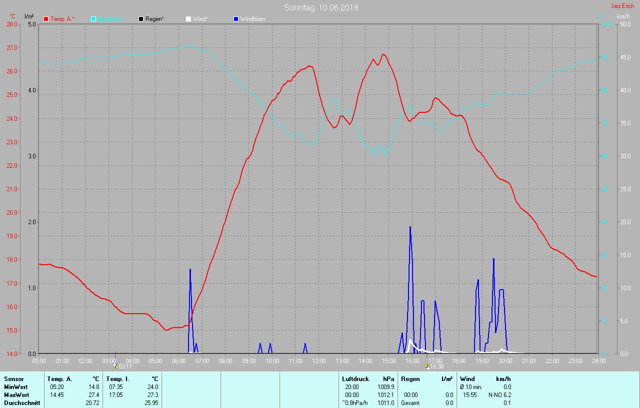Click the cyan Feuchte A. legend square
Screen dimensions: 640x408
click(x=93, y=19)
